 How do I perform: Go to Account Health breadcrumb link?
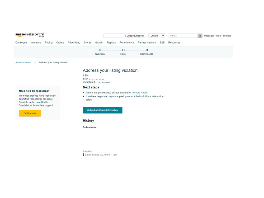(23, 63)
